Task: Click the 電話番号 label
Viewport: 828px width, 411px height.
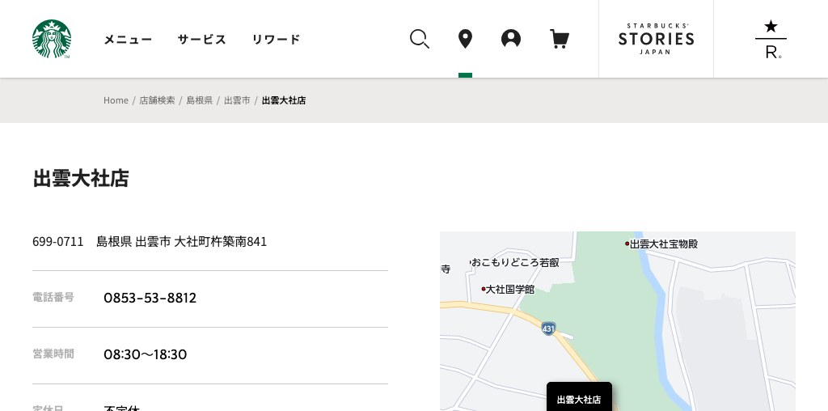Action: [53, 298]
